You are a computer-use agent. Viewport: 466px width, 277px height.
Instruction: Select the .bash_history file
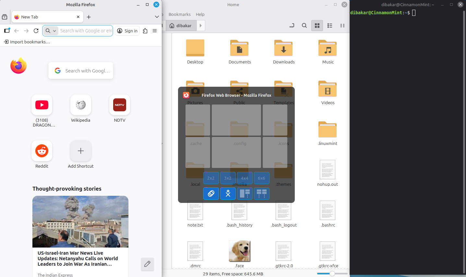click(239, 214)
